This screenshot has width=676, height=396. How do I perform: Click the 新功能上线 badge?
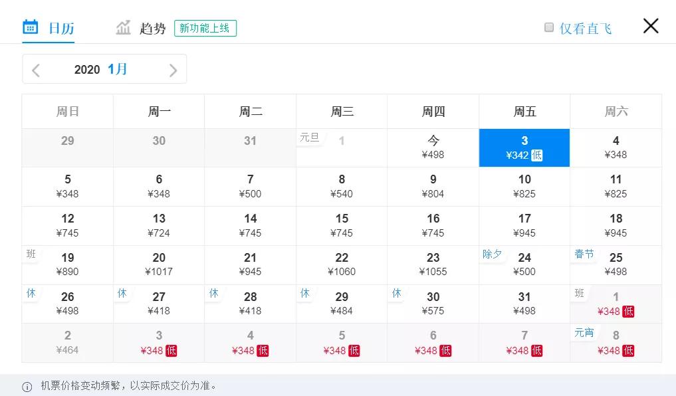(x=205, y=28)
